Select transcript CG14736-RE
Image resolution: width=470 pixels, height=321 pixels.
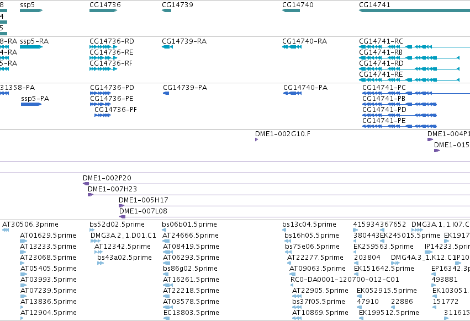point(112,52)
